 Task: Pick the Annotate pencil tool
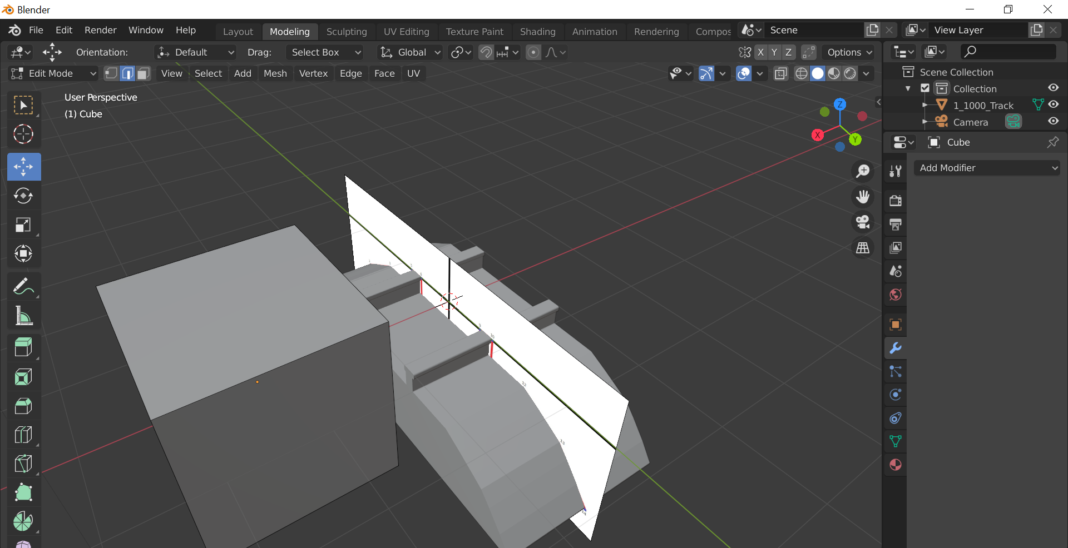coord(23,287)
